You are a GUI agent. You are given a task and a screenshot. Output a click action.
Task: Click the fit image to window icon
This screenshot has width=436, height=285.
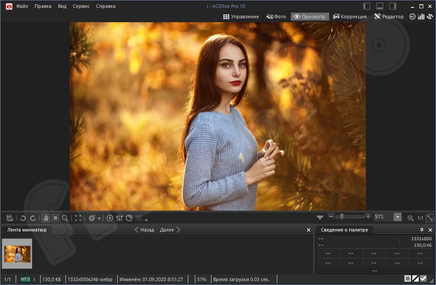(430, 218)
